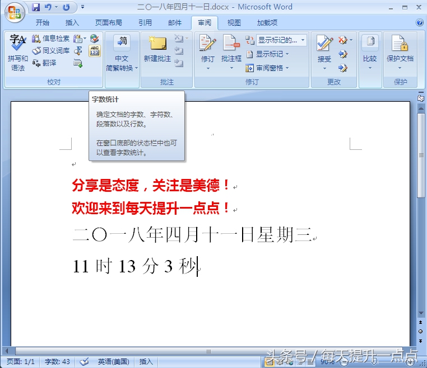Click the Accept (接受) change icon
This screenshot has height=368, width=427.
pyautogui.click(x=324, y=43)
